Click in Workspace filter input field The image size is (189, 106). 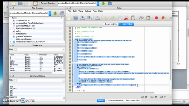coord(40,49)
